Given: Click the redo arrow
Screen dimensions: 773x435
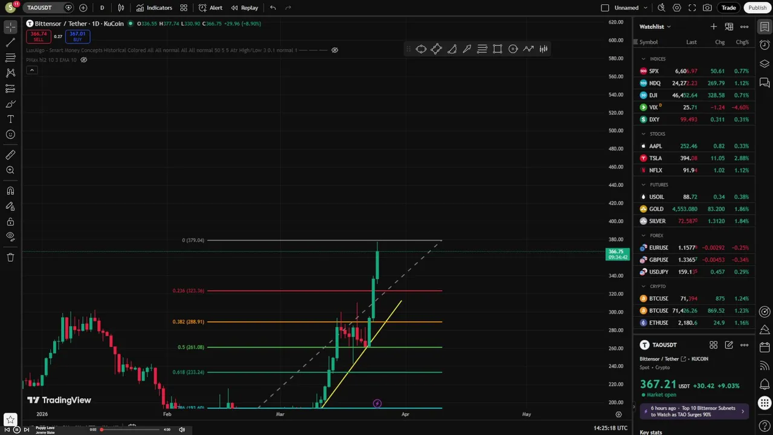Looking at the screenshot, I should click(x=288, y=8).
